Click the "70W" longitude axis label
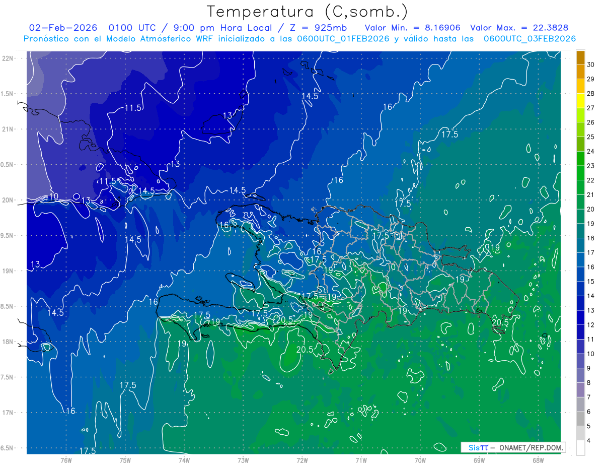604x467 pixels. [x=420, y=460]
